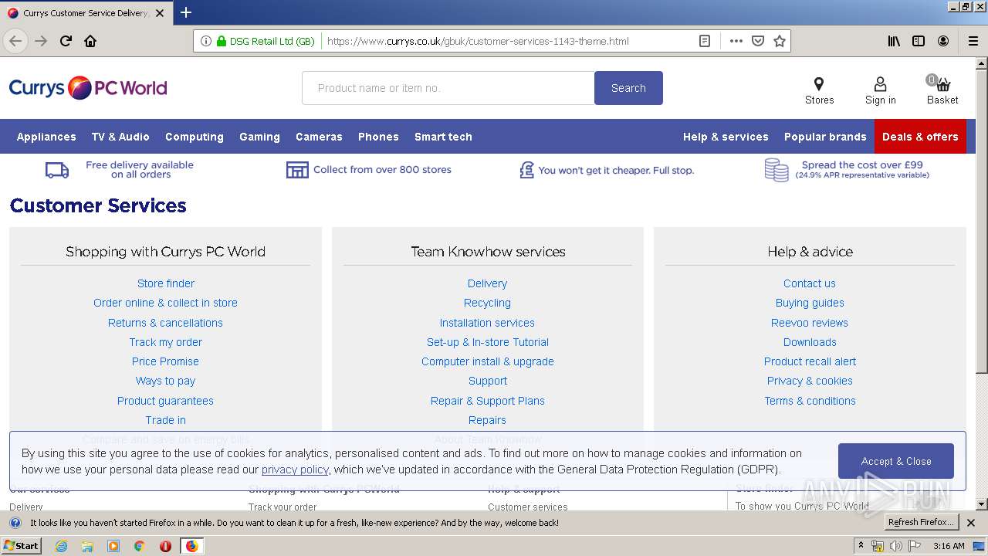The width and height of the screenshot is (988, 556).
Task: Open Price Promise link
Action: click(x=165, y=361)
